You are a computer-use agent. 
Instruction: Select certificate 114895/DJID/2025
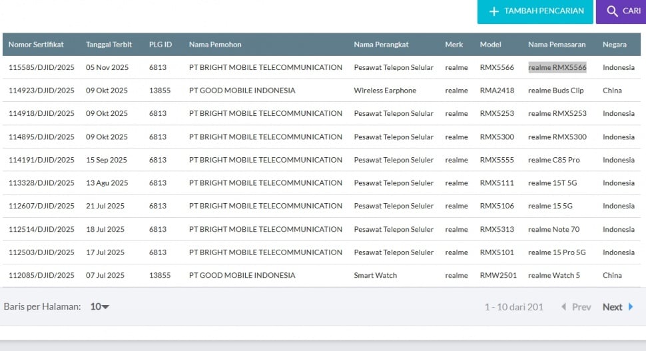pyautogui.click(x=41, y=137)
